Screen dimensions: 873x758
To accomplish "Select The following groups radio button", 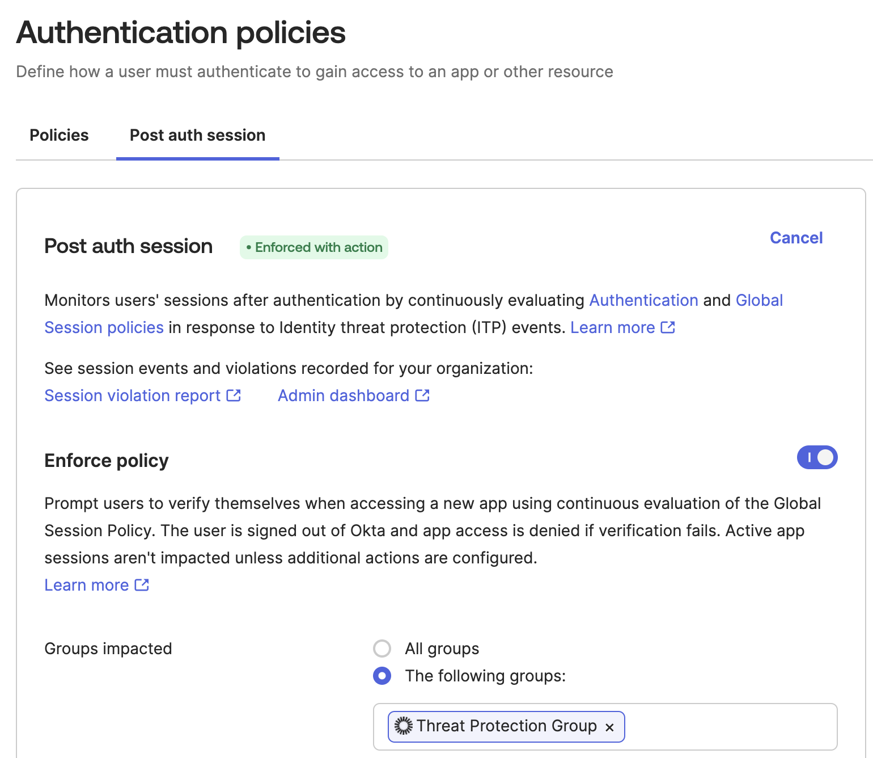I will pos(382,676).
